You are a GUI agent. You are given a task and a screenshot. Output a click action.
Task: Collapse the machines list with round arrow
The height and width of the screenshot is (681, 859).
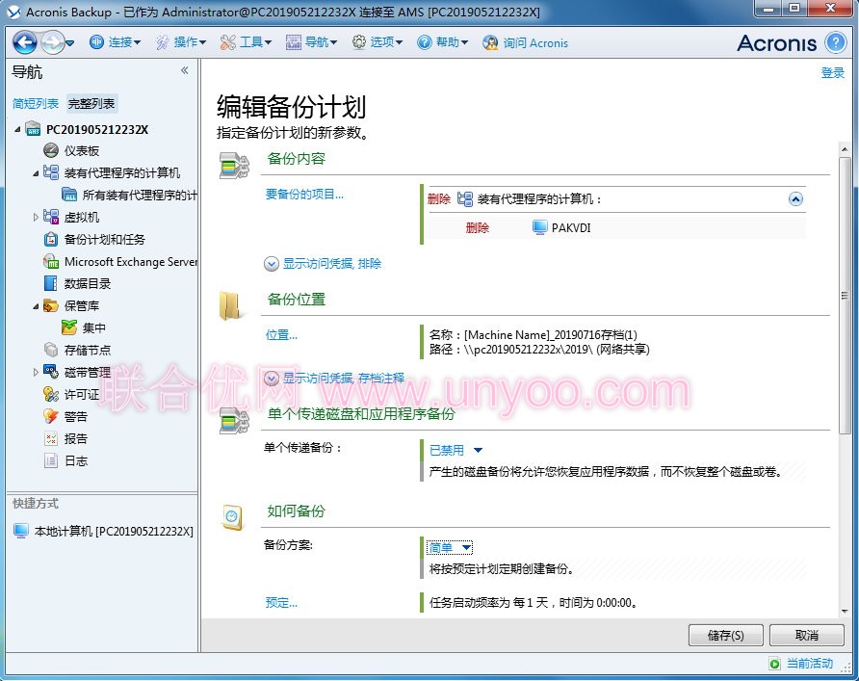[795, 198]
